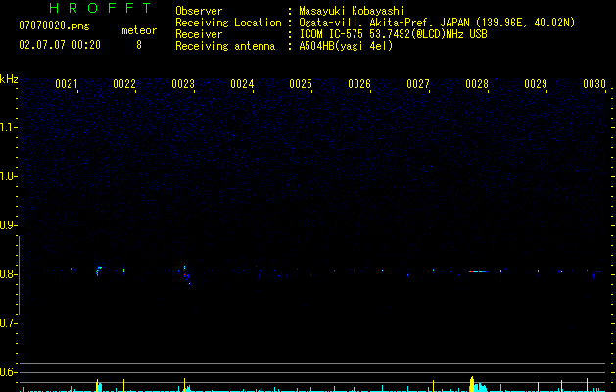Screen dimensions: 616x392
Task: Click the 1.1 kHz axis label
Action: click(8, 127)
